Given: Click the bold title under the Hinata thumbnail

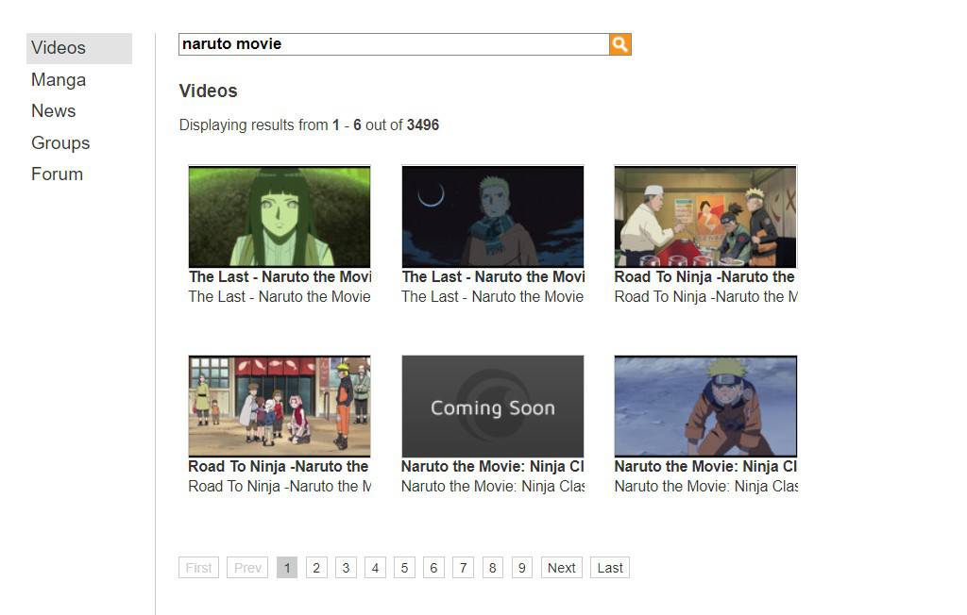Looking at the screenshot, I should coord(280,276).
